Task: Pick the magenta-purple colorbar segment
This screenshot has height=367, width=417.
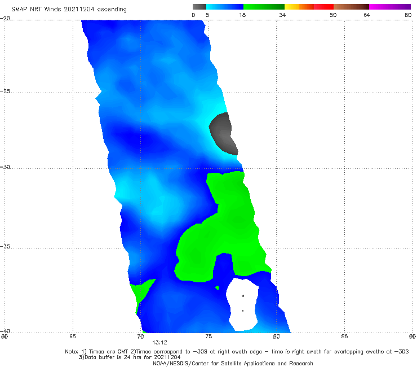Action: coord(390,7)
